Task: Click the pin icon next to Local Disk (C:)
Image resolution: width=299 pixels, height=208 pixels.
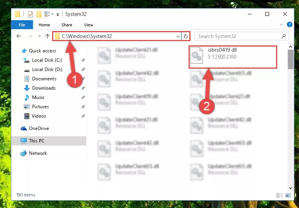Action: tap(83, 60)
